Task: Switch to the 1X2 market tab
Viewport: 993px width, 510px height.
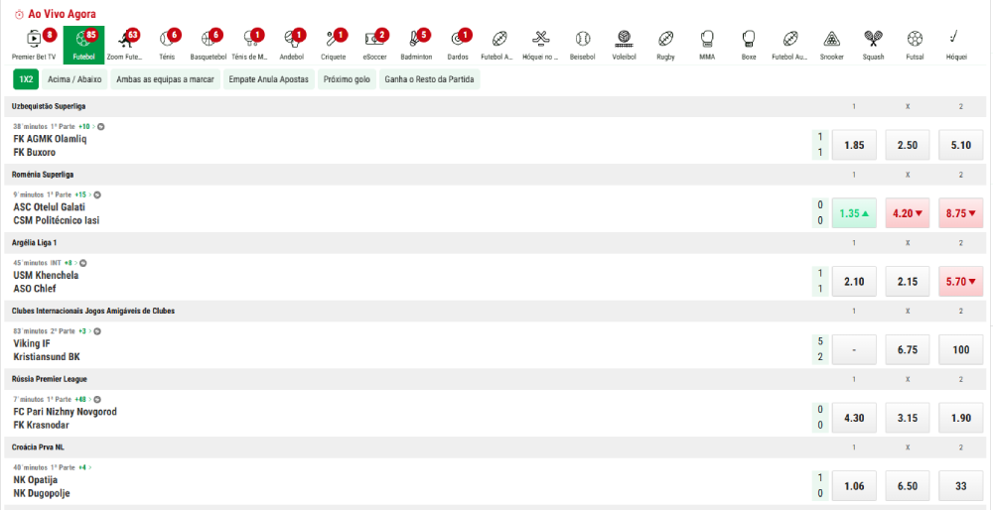Action: click(x=26, y=79)
